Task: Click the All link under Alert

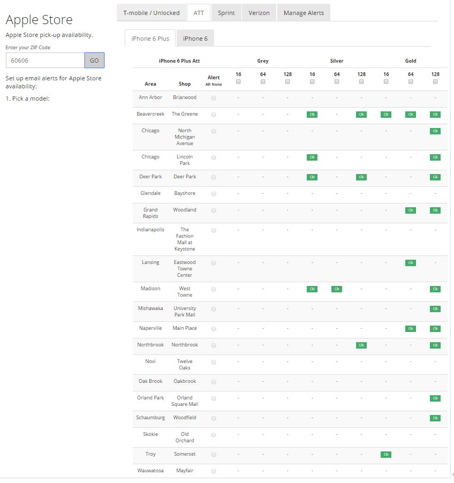Action: (208, 85)
